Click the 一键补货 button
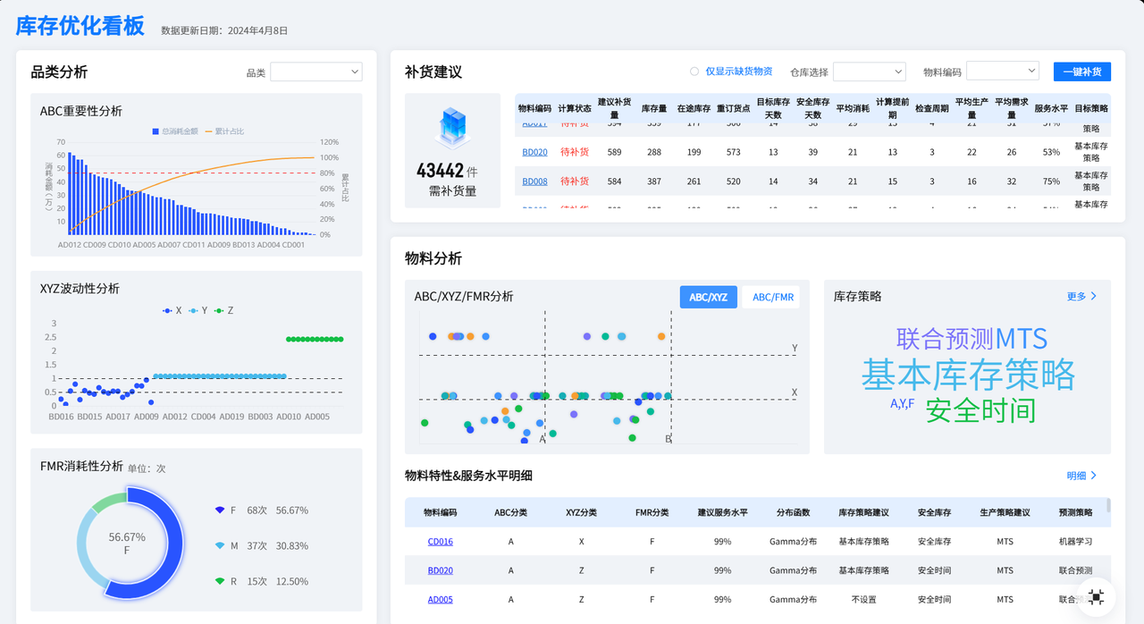The height and width of the screenshot is (624, 1144). coord(1082,72)
